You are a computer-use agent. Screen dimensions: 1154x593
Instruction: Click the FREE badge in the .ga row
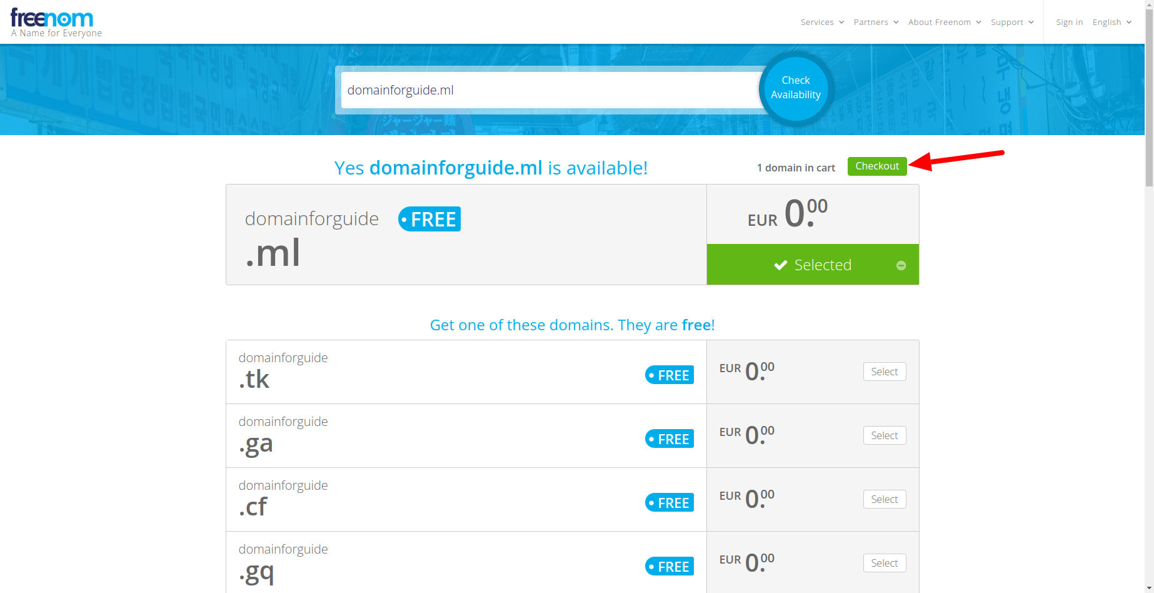(x=670, y=438)
